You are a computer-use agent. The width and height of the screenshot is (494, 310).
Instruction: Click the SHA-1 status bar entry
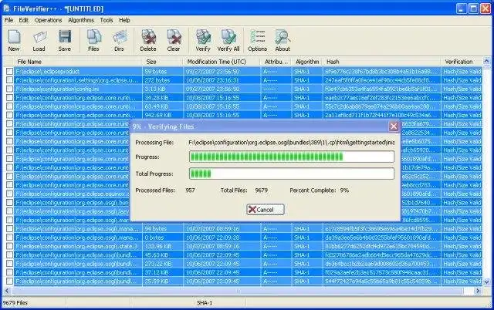click(205, 303)
